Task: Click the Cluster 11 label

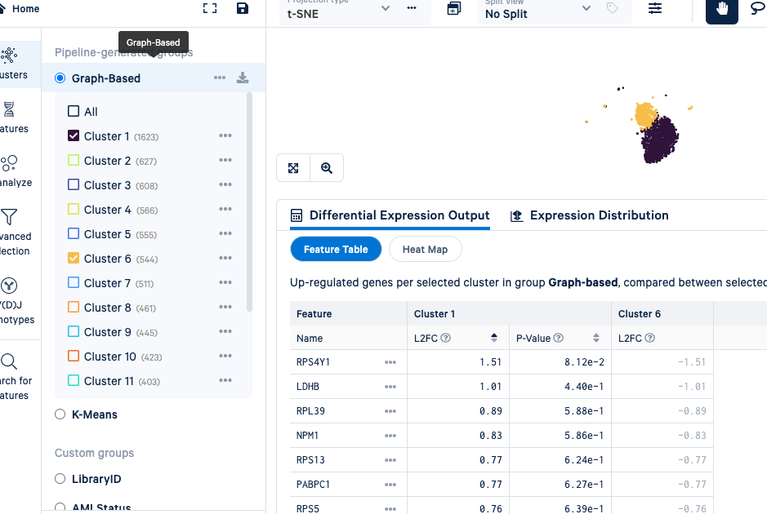Action: 109,381
